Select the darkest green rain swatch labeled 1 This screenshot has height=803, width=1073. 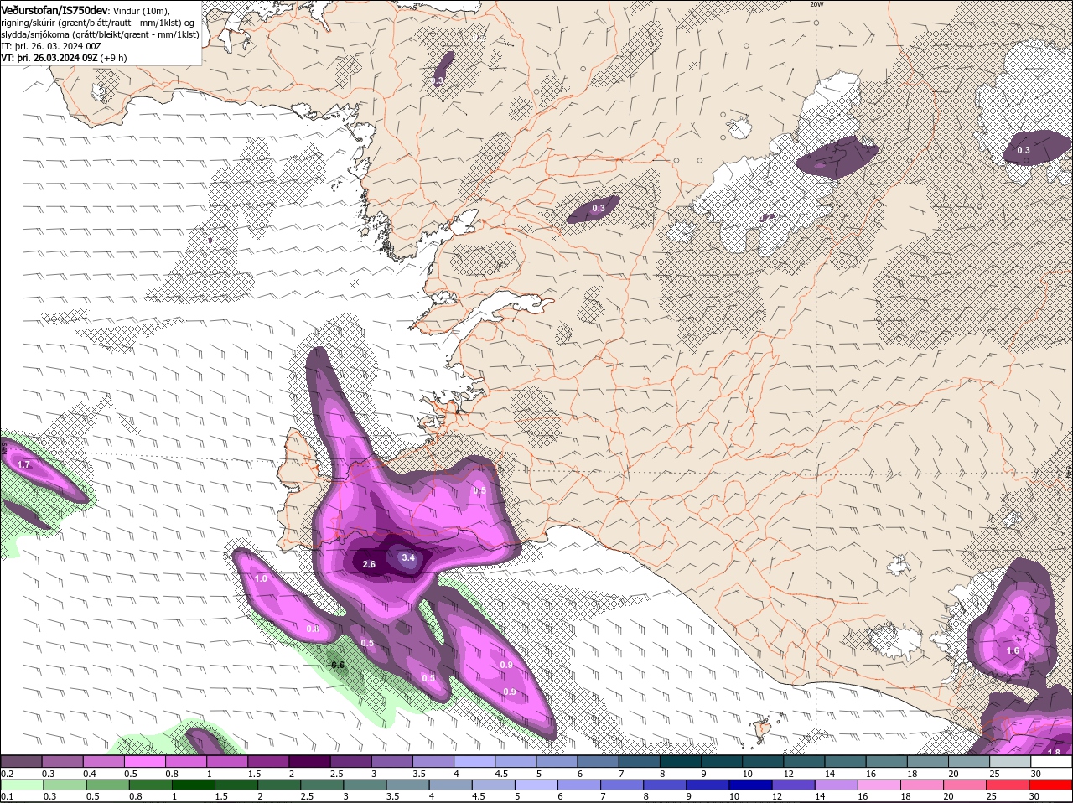194,785
